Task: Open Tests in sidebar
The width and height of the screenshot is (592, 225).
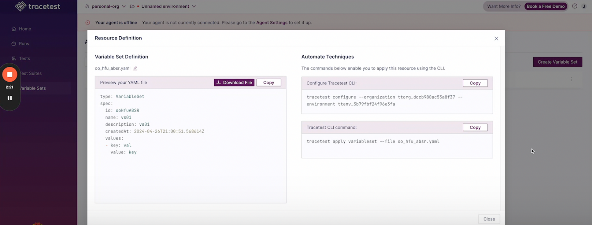Action: point(24,58)
